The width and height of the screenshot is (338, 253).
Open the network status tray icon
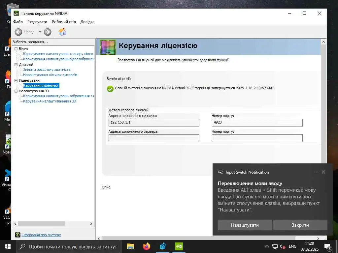pyautogui.click(x=275, y=246)
